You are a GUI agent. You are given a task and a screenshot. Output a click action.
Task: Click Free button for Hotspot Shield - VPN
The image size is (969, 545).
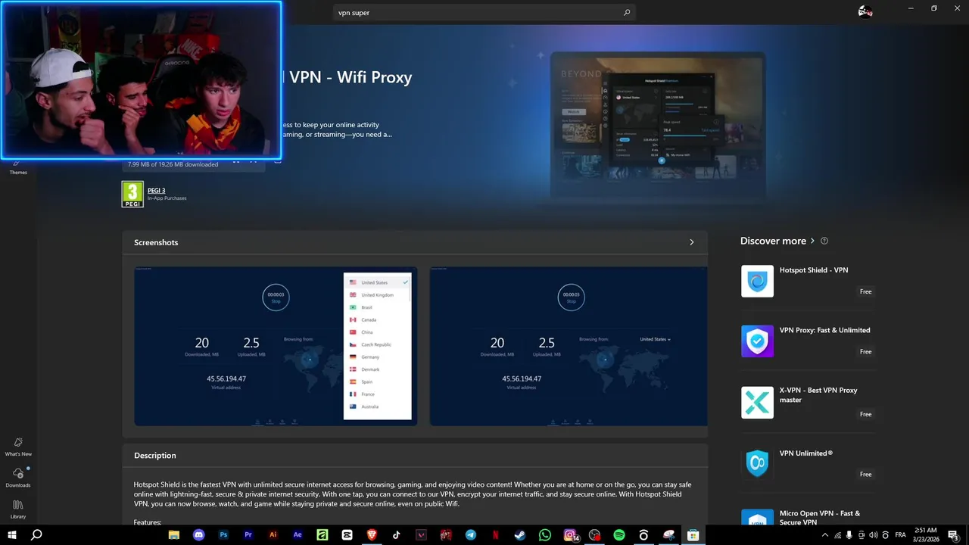[x=865, y=291]
